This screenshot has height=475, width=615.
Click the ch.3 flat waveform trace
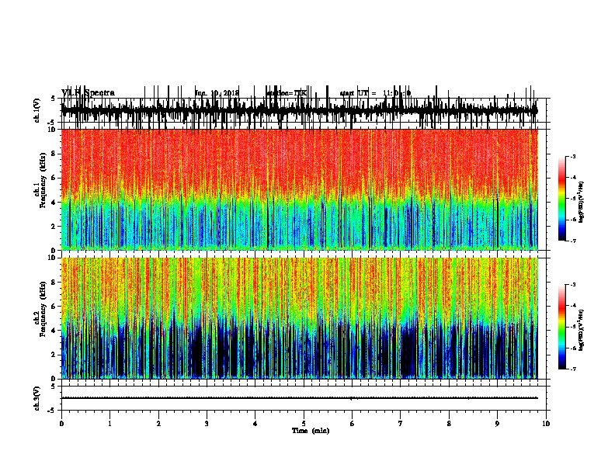click(300, 398)
